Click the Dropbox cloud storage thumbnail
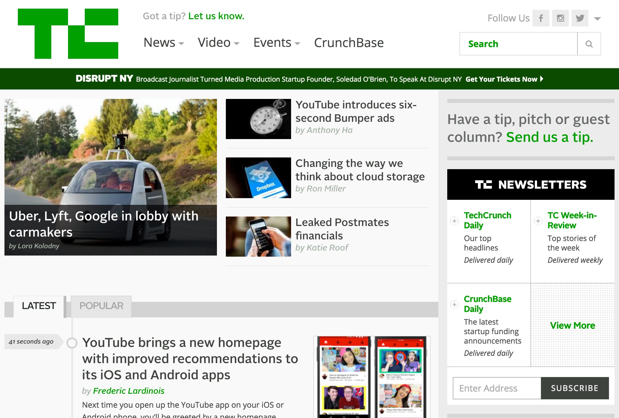 pos(258,178)
